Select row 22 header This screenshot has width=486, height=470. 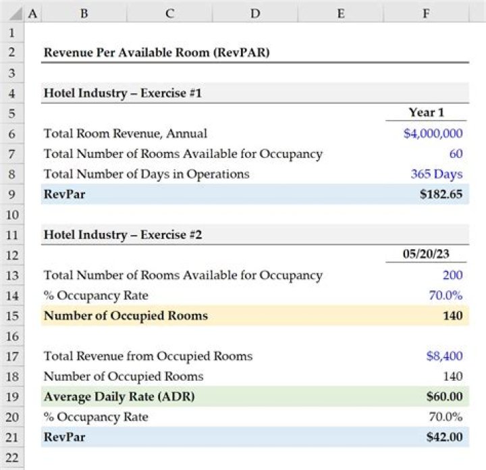[12, 457]
